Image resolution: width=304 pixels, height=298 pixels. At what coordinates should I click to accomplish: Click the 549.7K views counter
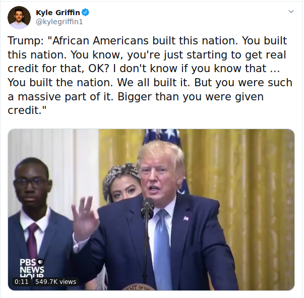[55, 281]
